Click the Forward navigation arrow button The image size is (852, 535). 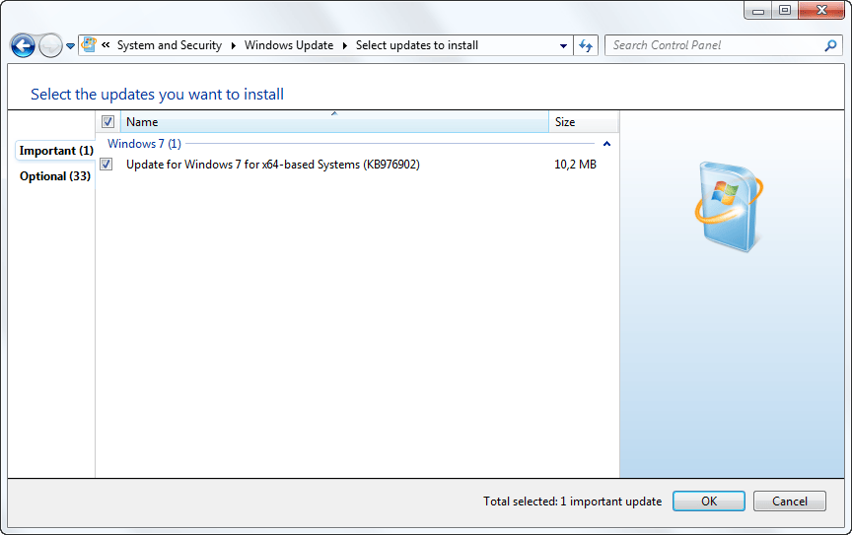tap(49, 45)
